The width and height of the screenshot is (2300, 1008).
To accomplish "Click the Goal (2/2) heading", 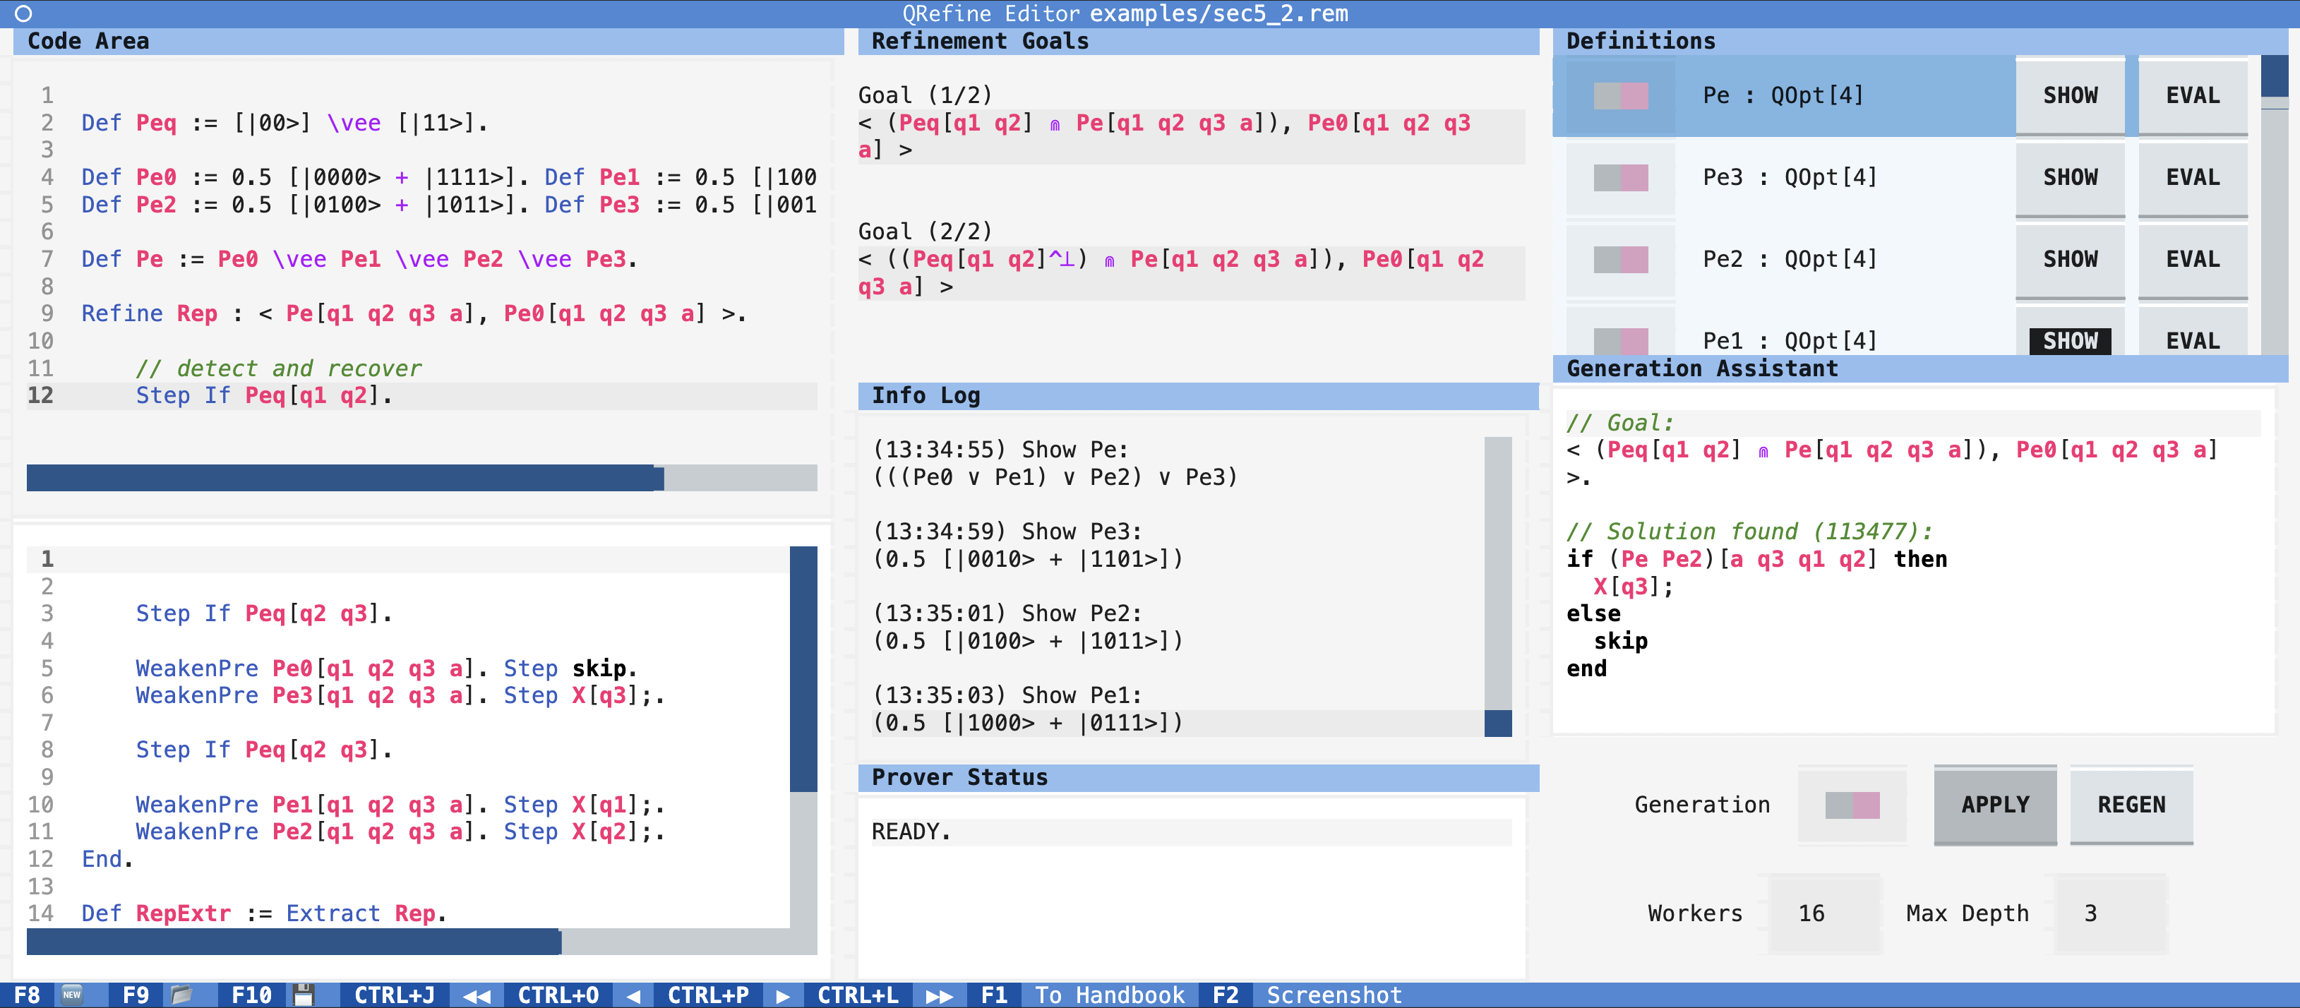I will pos(925,232).
